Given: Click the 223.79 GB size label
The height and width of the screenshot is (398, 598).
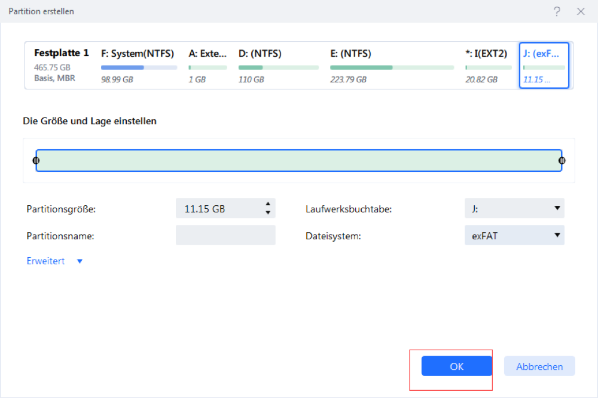Looking at the screenshot, I should [x=348, y=79].
